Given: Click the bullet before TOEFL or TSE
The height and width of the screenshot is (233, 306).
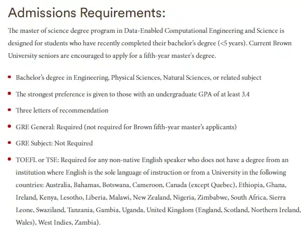Looking at the screenshot, I should click(9, 159).
